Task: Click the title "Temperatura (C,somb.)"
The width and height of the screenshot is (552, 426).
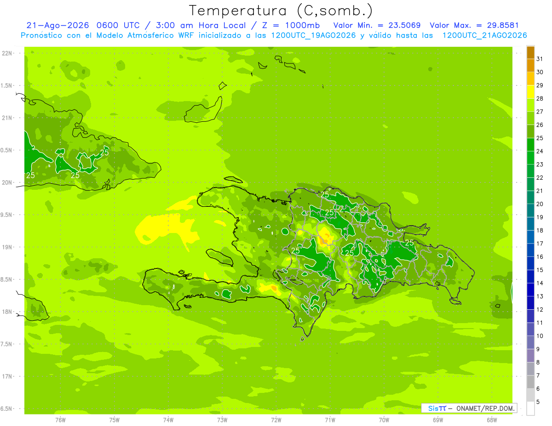Action: [281, 11]
